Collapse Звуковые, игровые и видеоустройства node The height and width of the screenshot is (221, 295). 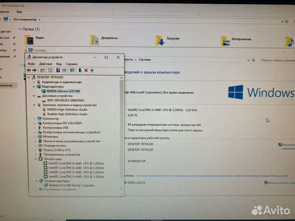pos(34,105)
